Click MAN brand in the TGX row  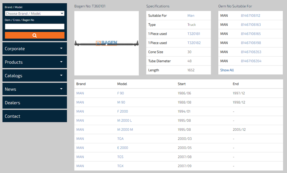coord(80,166)
